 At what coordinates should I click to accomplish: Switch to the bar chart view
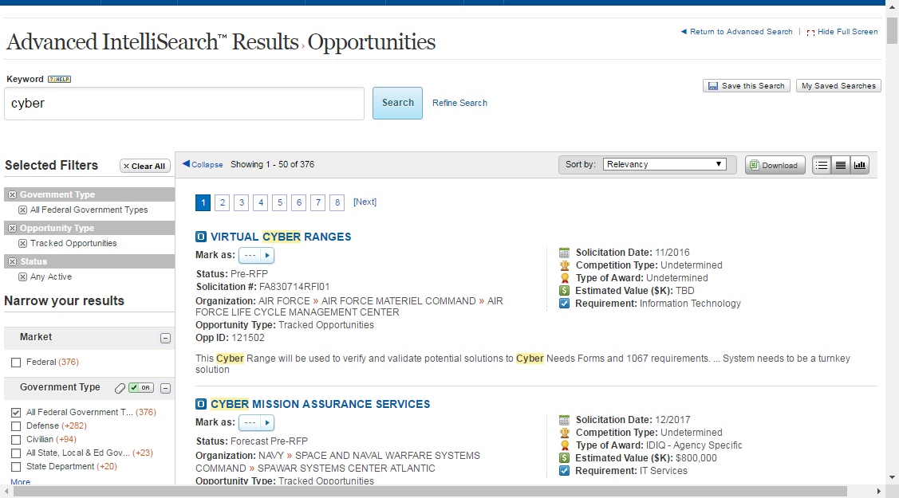click(x=859, y=165)
